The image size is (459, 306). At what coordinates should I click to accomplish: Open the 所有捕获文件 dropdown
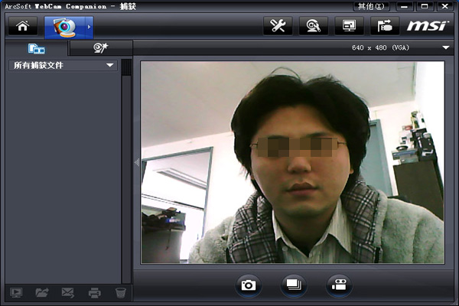coord(63,65)
